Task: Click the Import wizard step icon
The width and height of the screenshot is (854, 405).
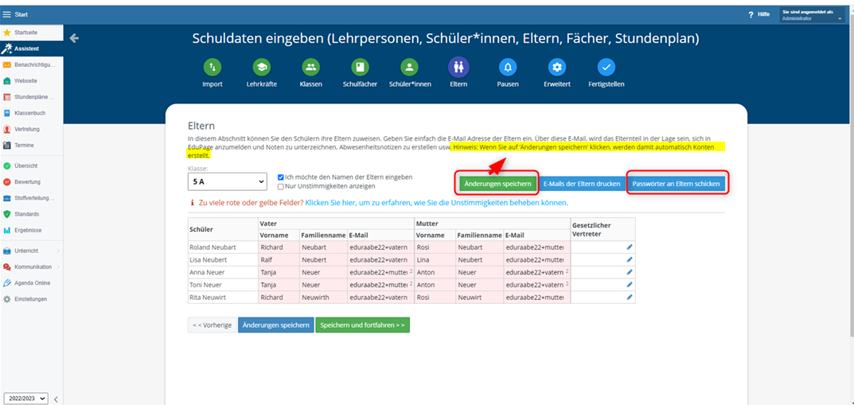Action: 212,68
